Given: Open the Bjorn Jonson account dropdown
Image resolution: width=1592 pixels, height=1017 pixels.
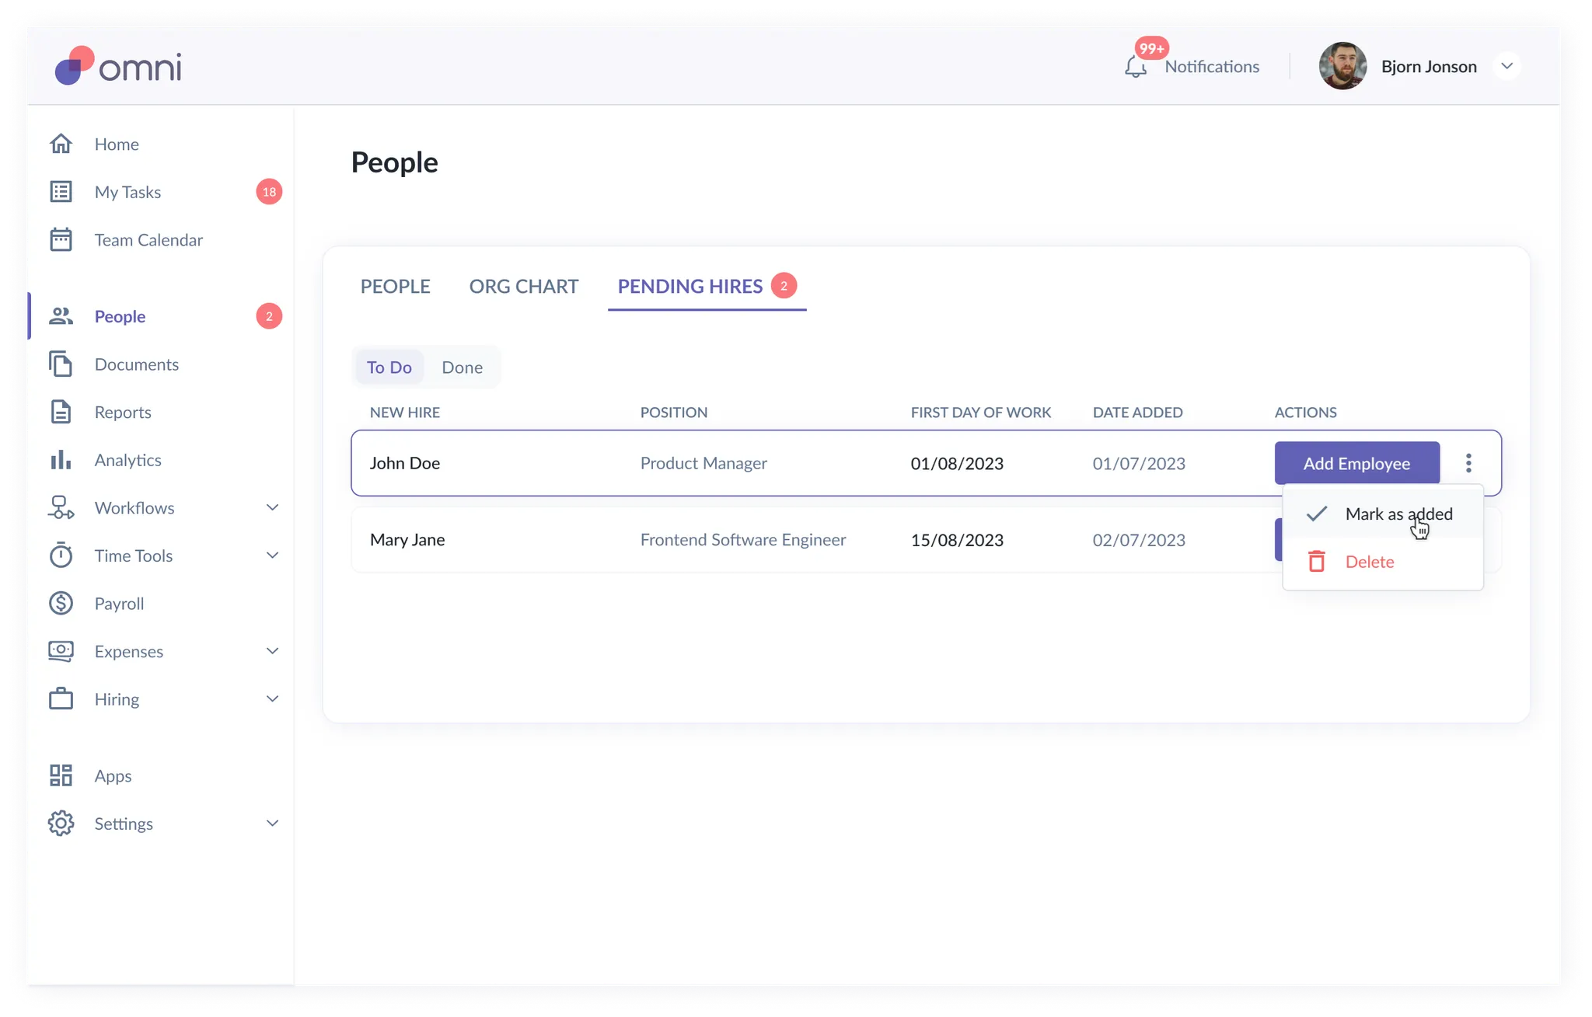Looking at the screenshot, I should [x=1506, y=66].
